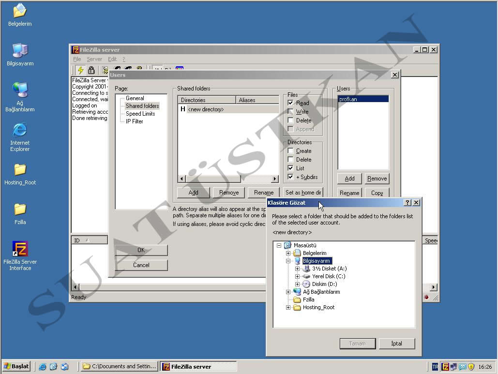The width and height of the screenshot is (498, 374).
Task: Open the Server menu
Action: (x=94, y=59)
